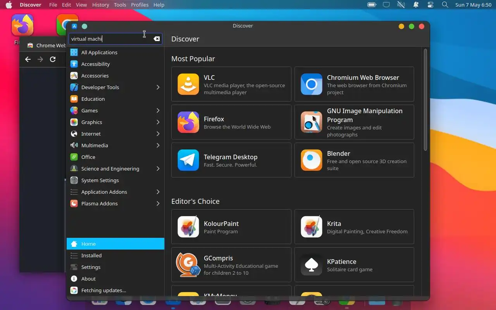
Task: Click the Accessories category icon
Action: click(x=74, y=76)
